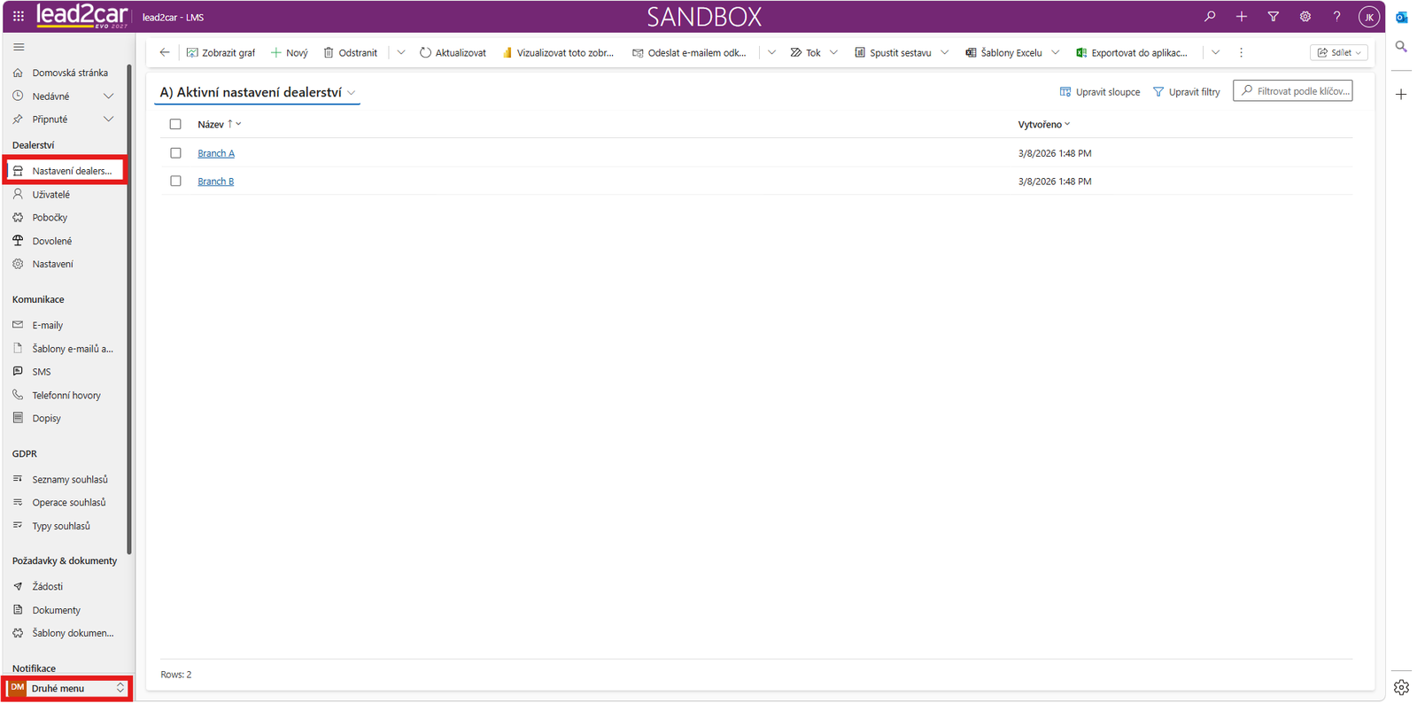Viewport: 1417px width, 703px height.
Task: Click the sidebar vertical scrollbar
Action: [x=129, y=310]
